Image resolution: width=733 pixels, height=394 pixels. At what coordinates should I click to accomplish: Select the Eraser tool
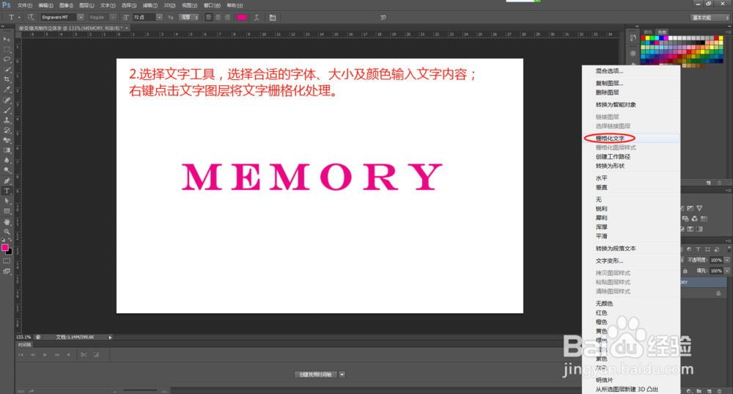7,140
